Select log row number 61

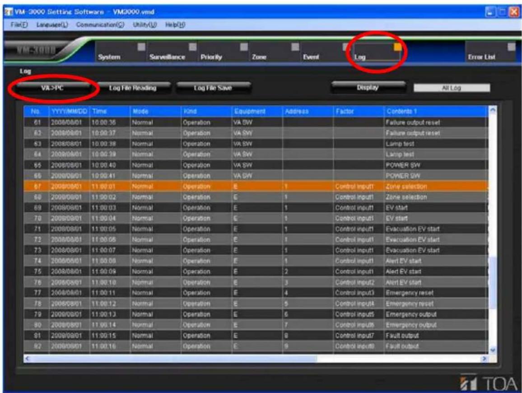point(256,122)
